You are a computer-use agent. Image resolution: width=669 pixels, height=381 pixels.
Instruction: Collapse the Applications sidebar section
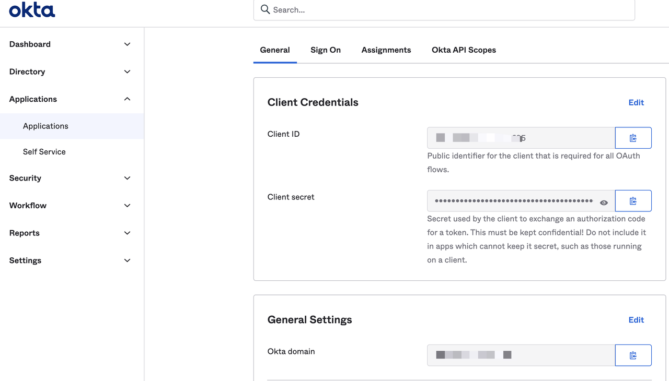click(x=127, y=99)
